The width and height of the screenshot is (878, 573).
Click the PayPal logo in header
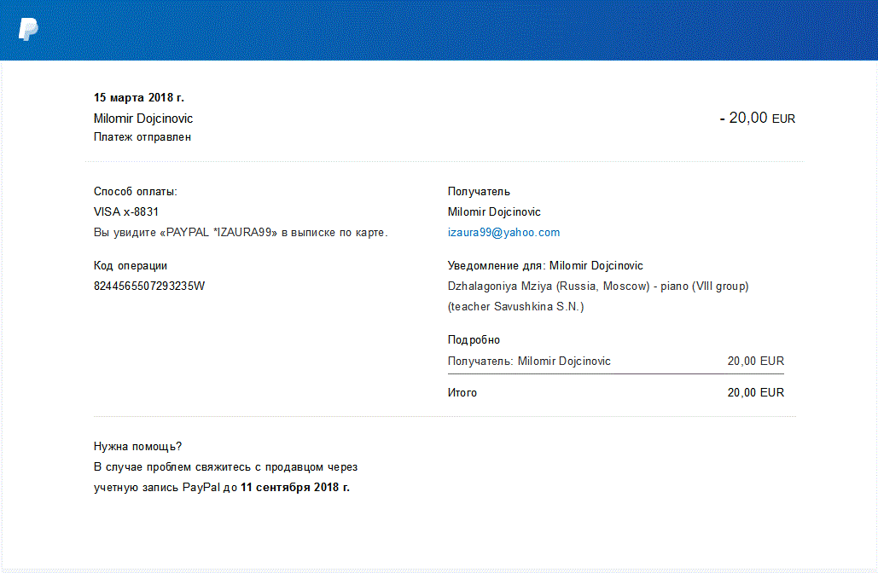click(28, 29)
